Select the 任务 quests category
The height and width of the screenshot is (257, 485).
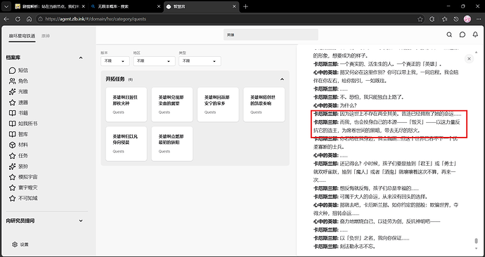click(18, 156)
